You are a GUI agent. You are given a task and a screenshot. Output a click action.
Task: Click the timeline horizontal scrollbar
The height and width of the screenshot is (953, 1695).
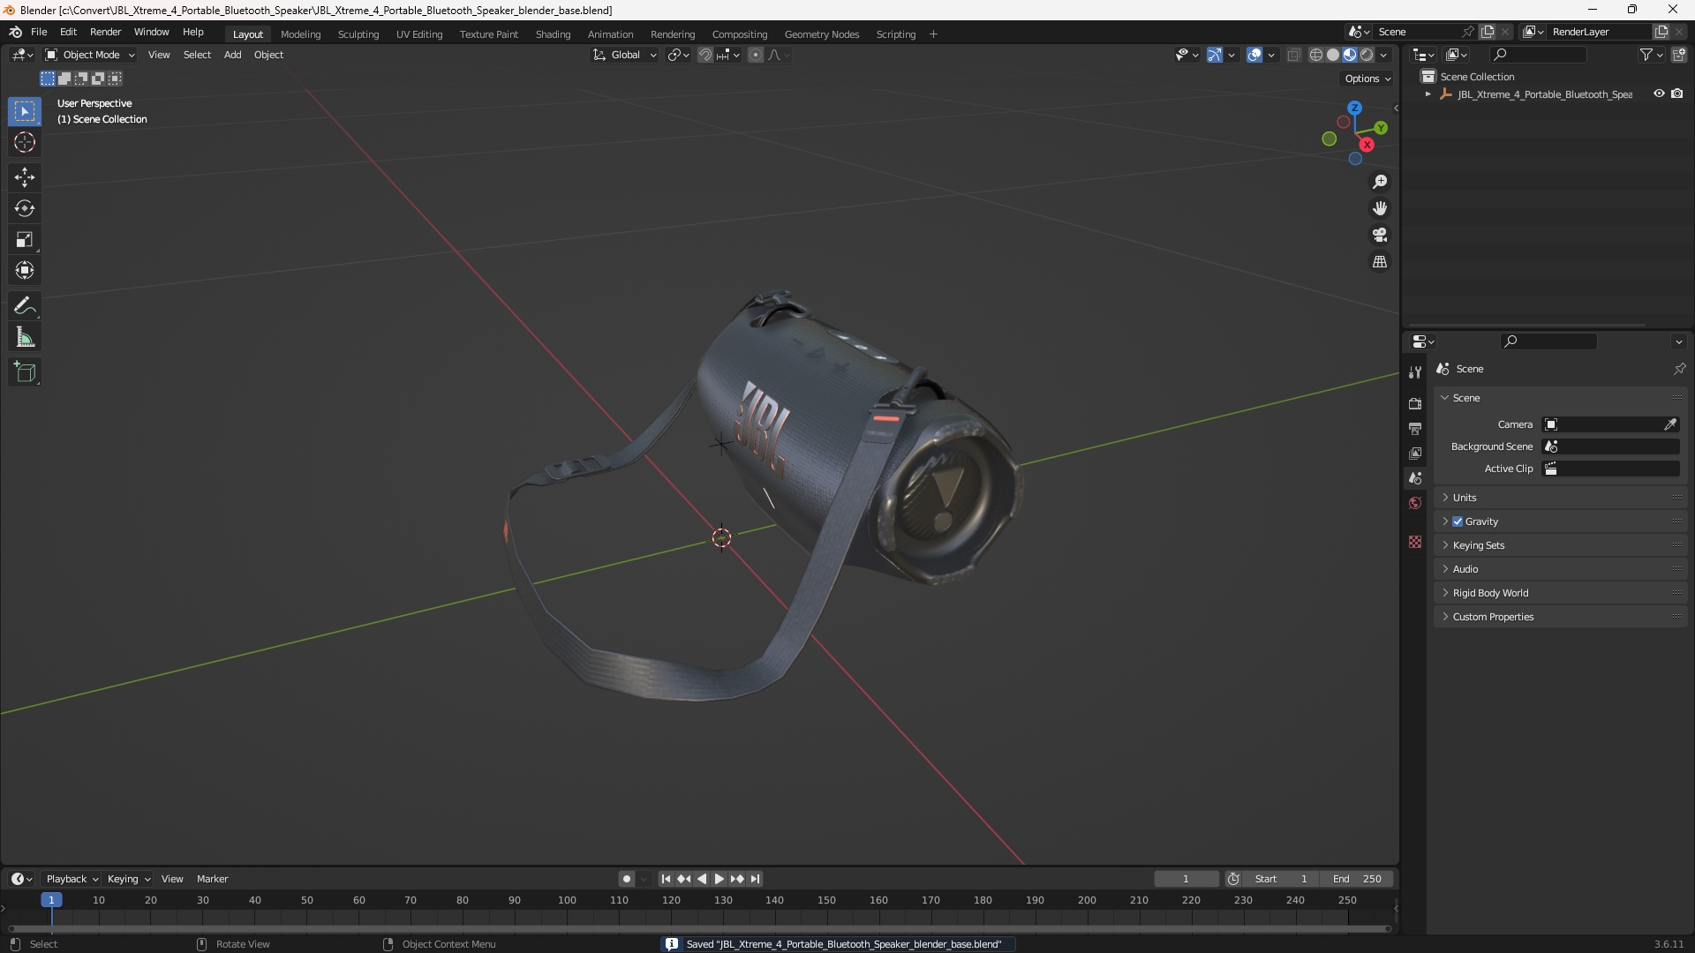coord(699,929)
